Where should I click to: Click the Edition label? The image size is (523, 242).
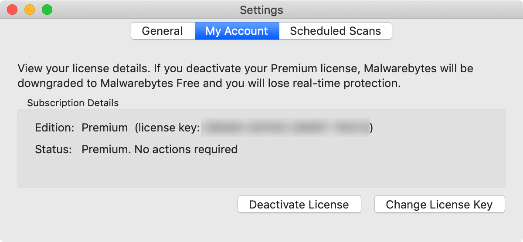(x=55, y=128)
